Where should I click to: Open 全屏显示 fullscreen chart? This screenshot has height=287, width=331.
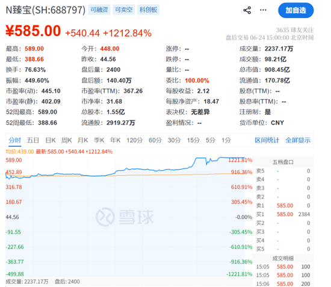[298, 140]
